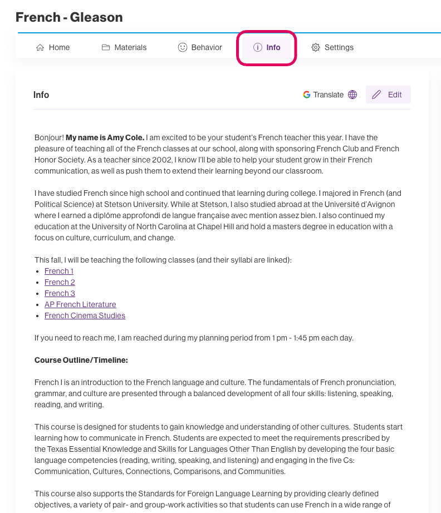Open the AP French Literature link
Viewport: 441px width, 513px height.
80,305
